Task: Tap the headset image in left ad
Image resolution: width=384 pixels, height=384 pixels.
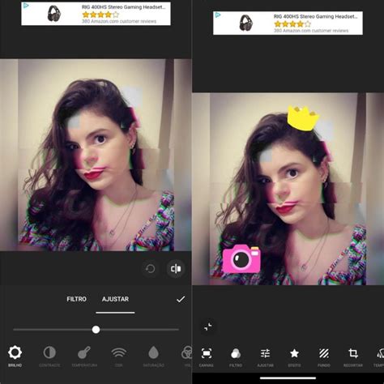Action: click(54, 14)
